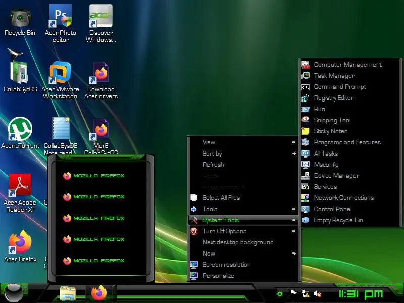The height and width of the screenshot is (303, 404).
Task: Open Control Panel from the submenu
Action: click(351, 209)
